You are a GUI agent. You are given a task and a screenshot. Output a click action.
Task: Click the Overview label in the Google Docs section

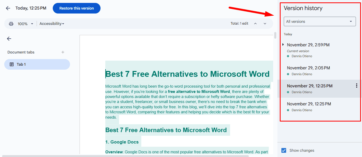point(114,152)
